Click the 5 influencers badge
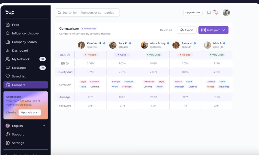This screenshot has width=259, height=155. 89,29
